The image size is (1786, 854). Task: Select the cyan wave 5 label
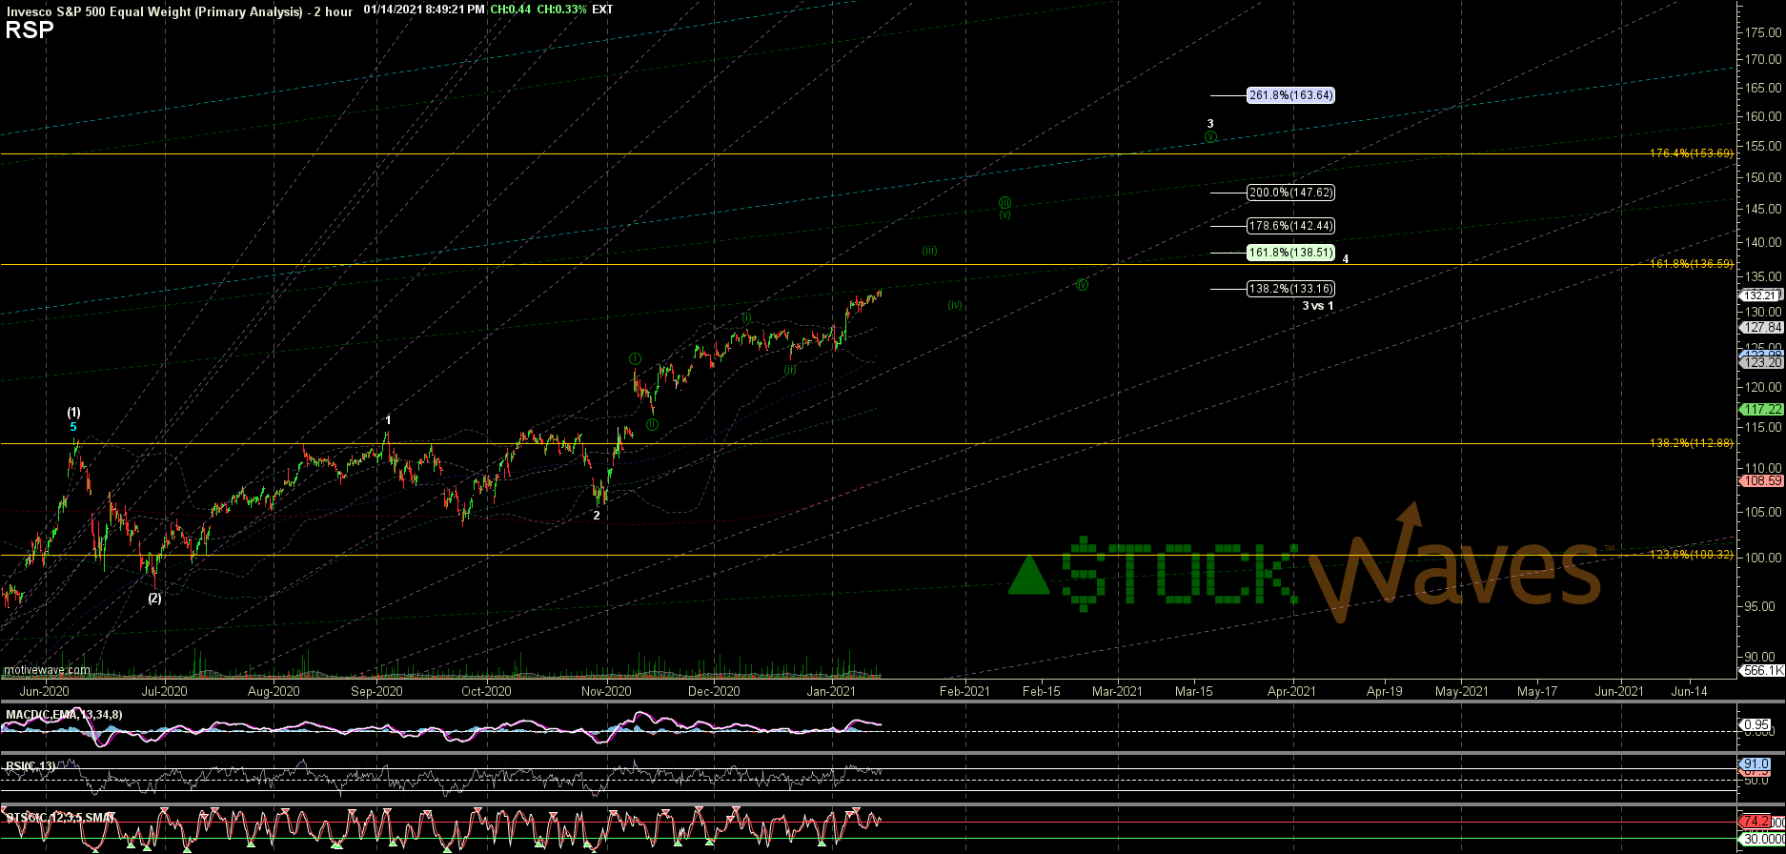(x=73, y=427)
